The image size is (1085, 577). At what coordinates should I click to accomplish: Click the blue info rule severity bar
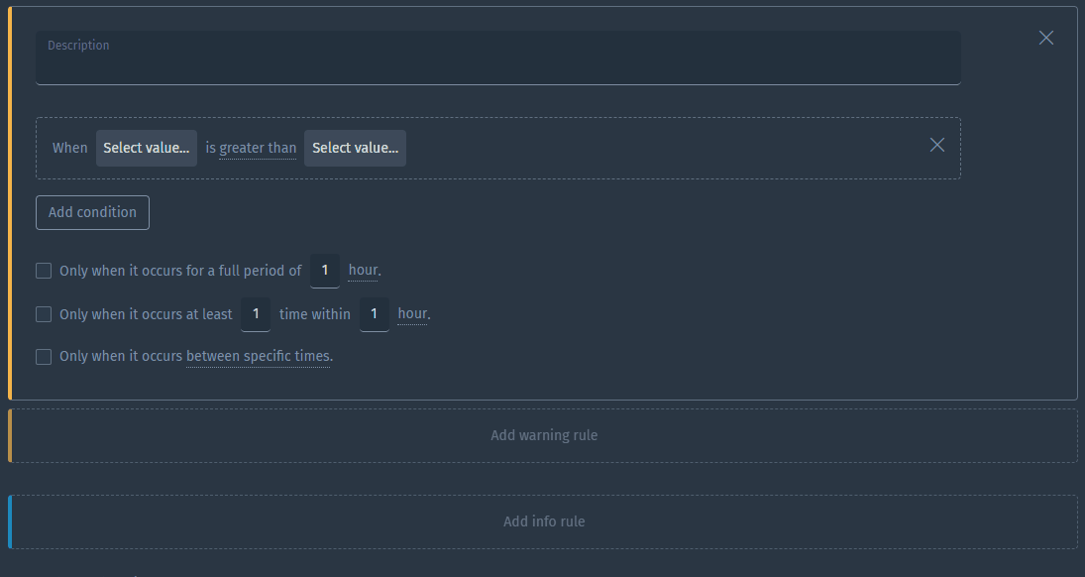(x=9, y=520)
